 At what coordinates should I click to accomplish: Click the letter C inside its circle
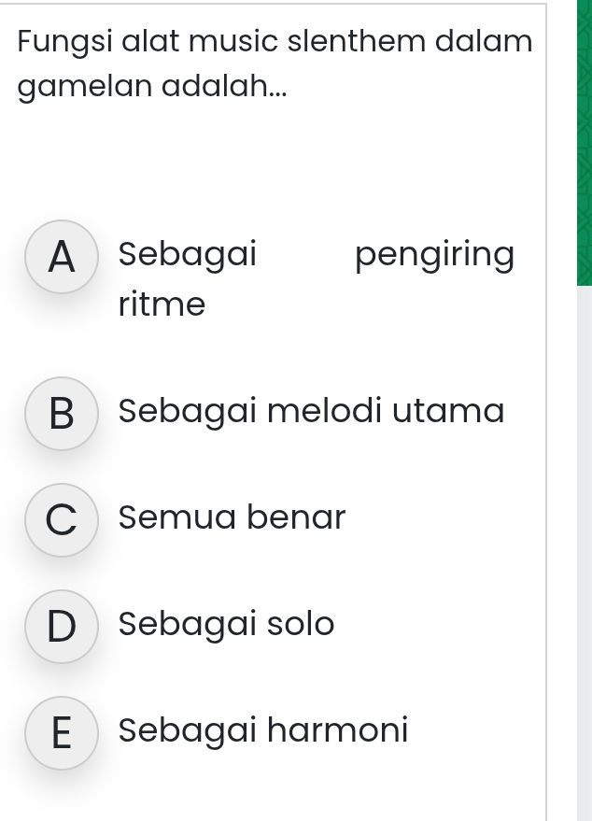point(62,520)
